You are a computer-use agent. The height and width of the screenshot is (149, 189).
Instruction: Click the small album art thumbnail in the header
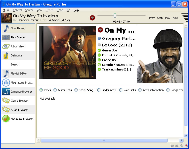point(6,18)
